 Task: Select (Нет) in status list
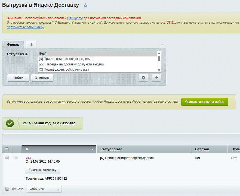[x=97, y=54]
